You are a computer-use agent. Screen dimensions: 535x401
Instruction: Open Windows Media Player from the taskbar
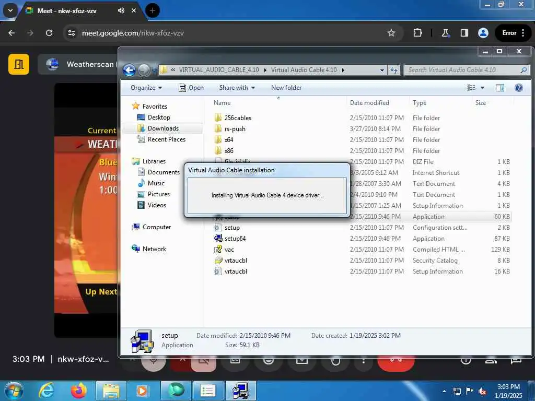(x=142, y=391)
